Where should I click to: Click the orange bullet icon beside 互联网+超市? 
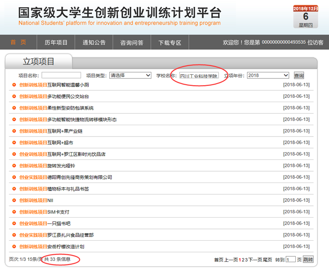click(14, 143)
